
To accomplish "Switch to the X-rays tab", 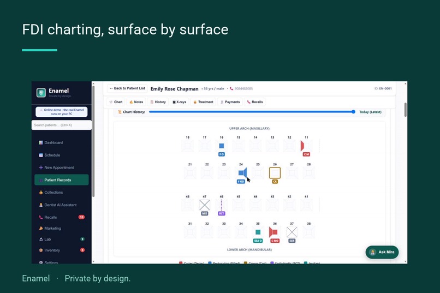I will [179, 102].
